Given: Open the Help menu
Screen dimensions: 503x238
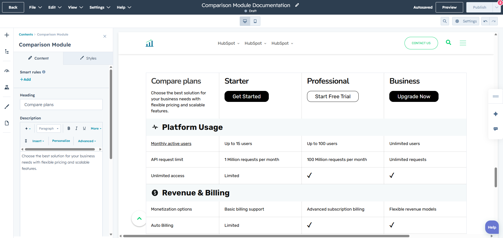Looking at the screenshot, I should pyautogui.click(x=124, y=7).
